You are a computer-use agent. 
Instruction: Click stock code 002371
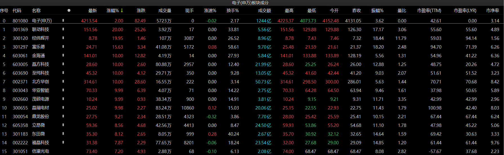(20, 82)
